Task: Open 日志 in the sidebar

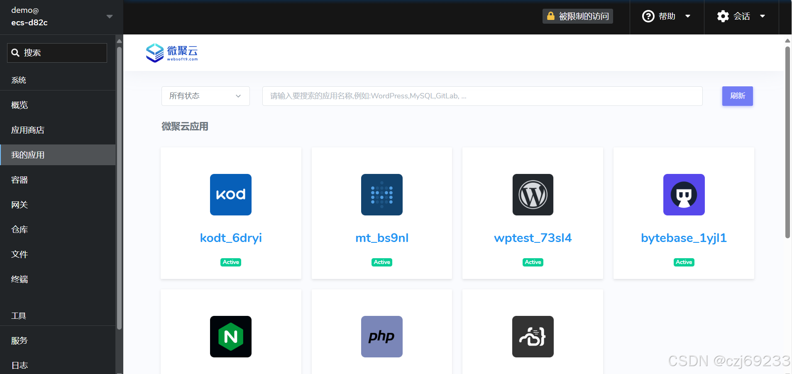Action: click(58, 365)
